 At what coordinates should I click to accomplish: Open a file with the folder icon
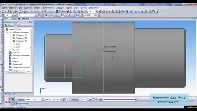click(x=8, y=11)
